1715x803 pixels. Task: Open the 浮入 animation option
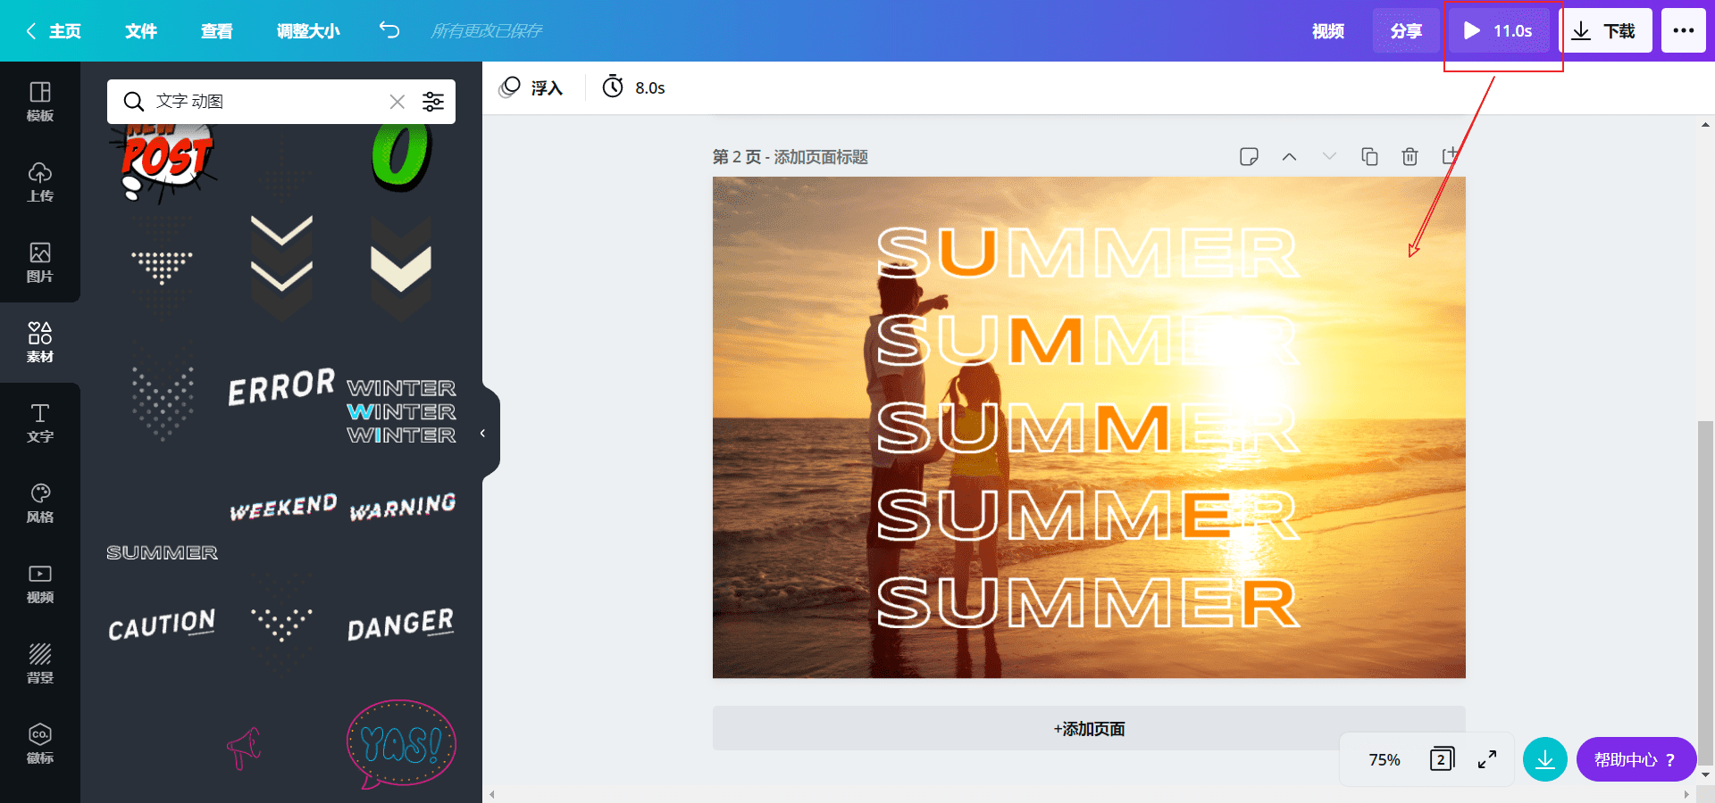tap(531, 87)
